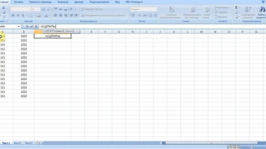Open the Name Box dropdown arrow
This screenshot has width=266, height=149.
coord(19,26)
